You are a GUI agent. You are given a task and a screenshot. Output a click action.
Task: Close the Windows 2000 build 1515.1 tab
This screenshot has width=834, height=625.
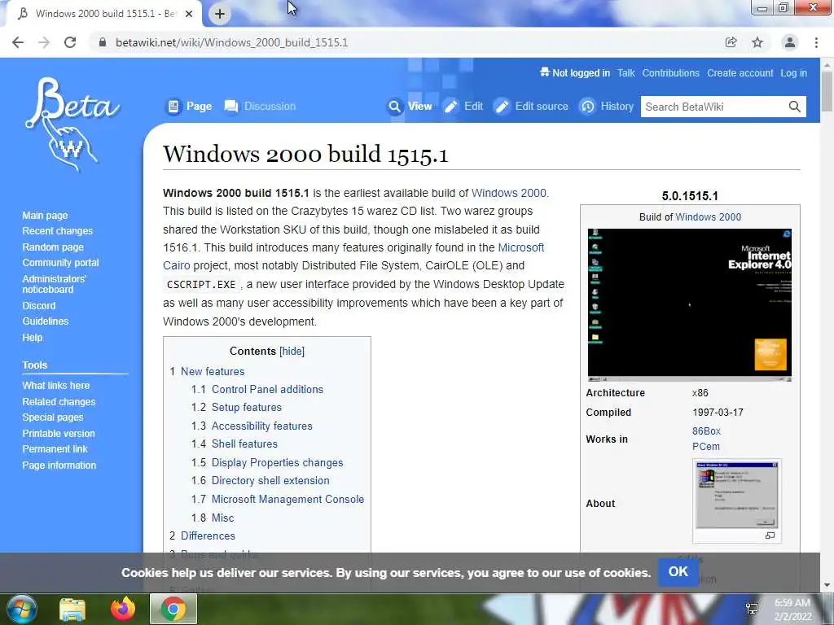[189, 14]
